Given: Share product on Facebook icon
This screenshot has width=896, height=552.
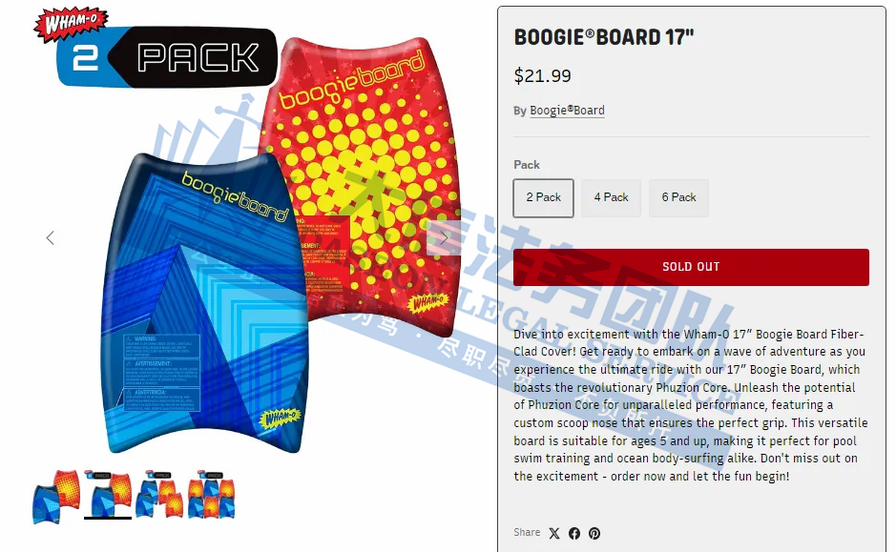Looking at the screenshot, I should (x=574, y=533).
